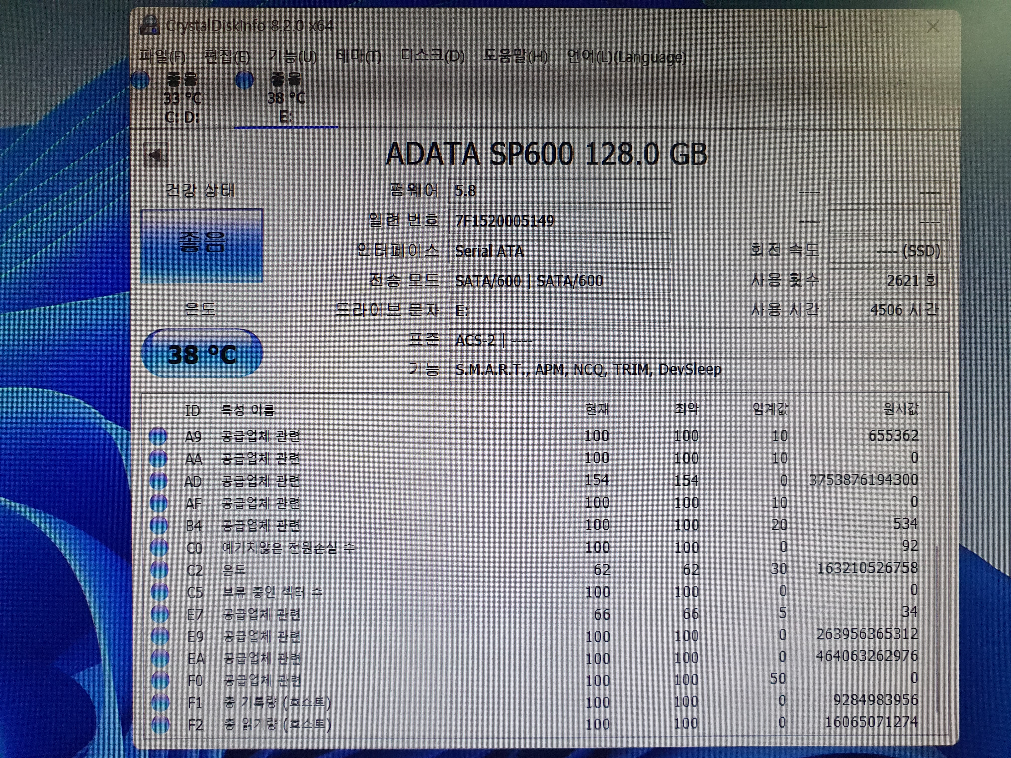This screenshot has height=758, width=1011.
Task: Click raw value 3753876194300 in row AD
Action: click(x=863, y=480)
